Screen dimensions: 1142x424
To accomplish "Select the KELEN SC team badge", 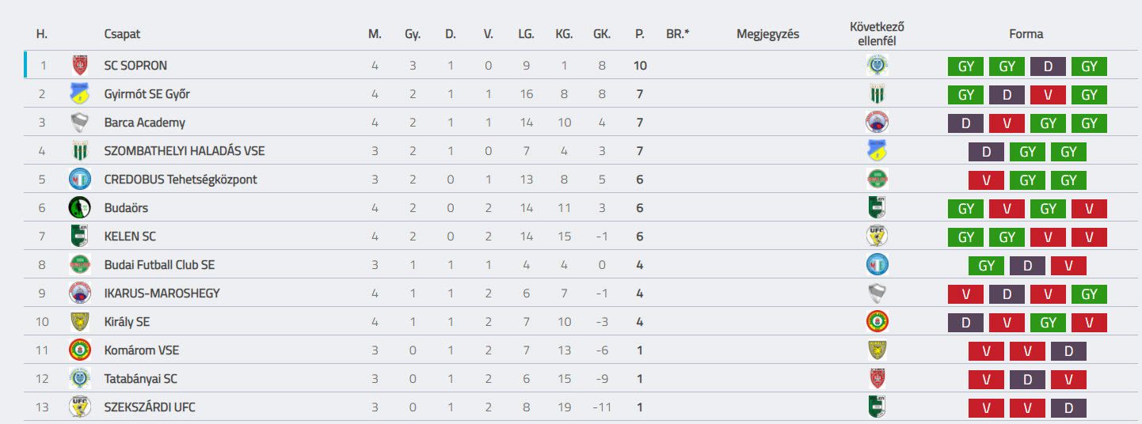I will (78, 237).
